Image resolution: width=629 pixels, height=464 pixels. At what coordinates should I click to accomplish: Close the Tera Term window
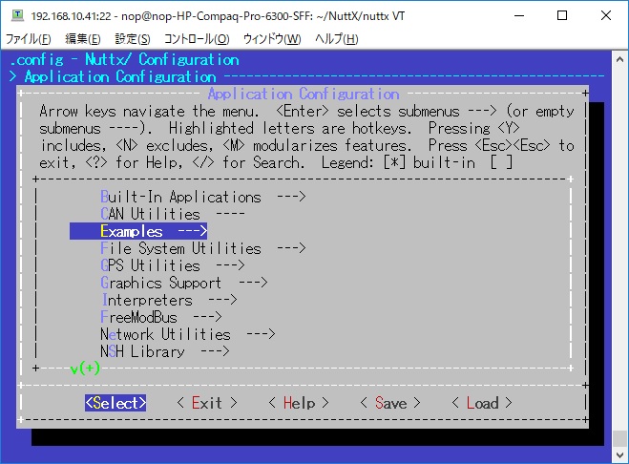click(x=606, y=15)
